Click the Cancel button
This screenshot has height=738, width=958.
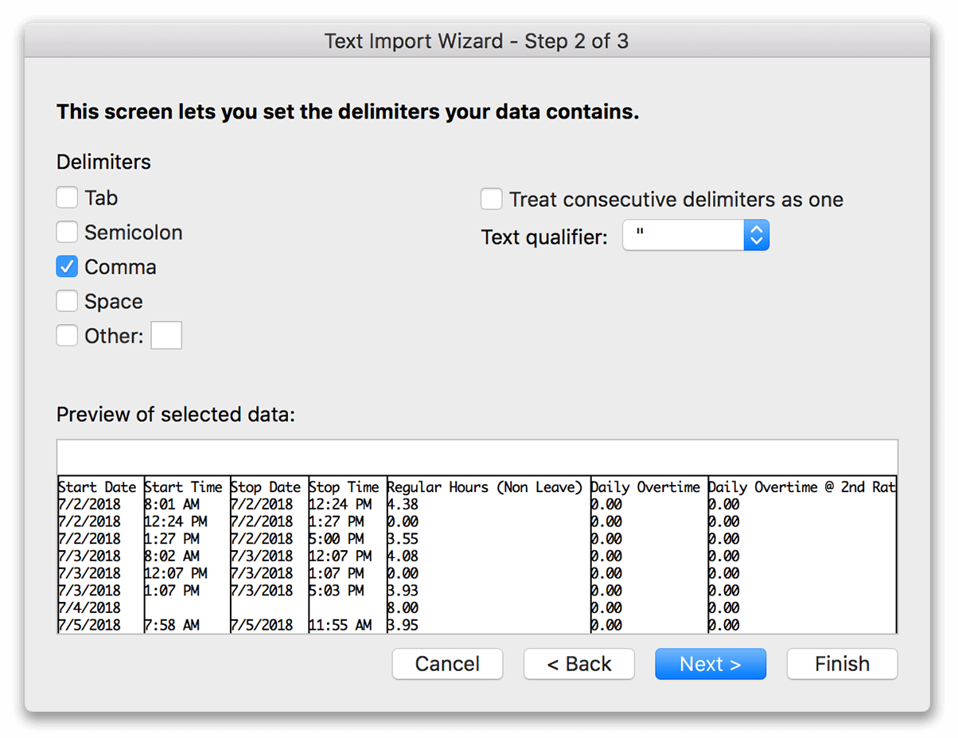pyautogui.click(x=447, y=663)
